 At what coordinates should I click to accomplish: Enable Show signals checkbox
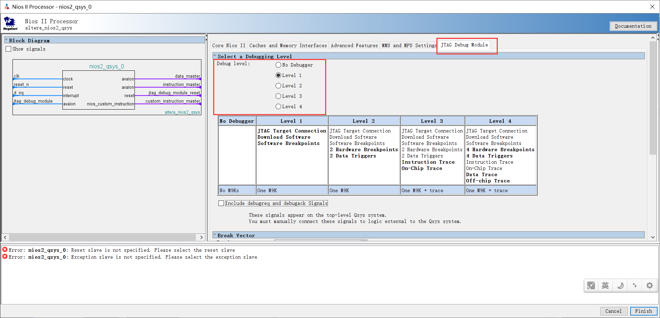pos(8,49)
